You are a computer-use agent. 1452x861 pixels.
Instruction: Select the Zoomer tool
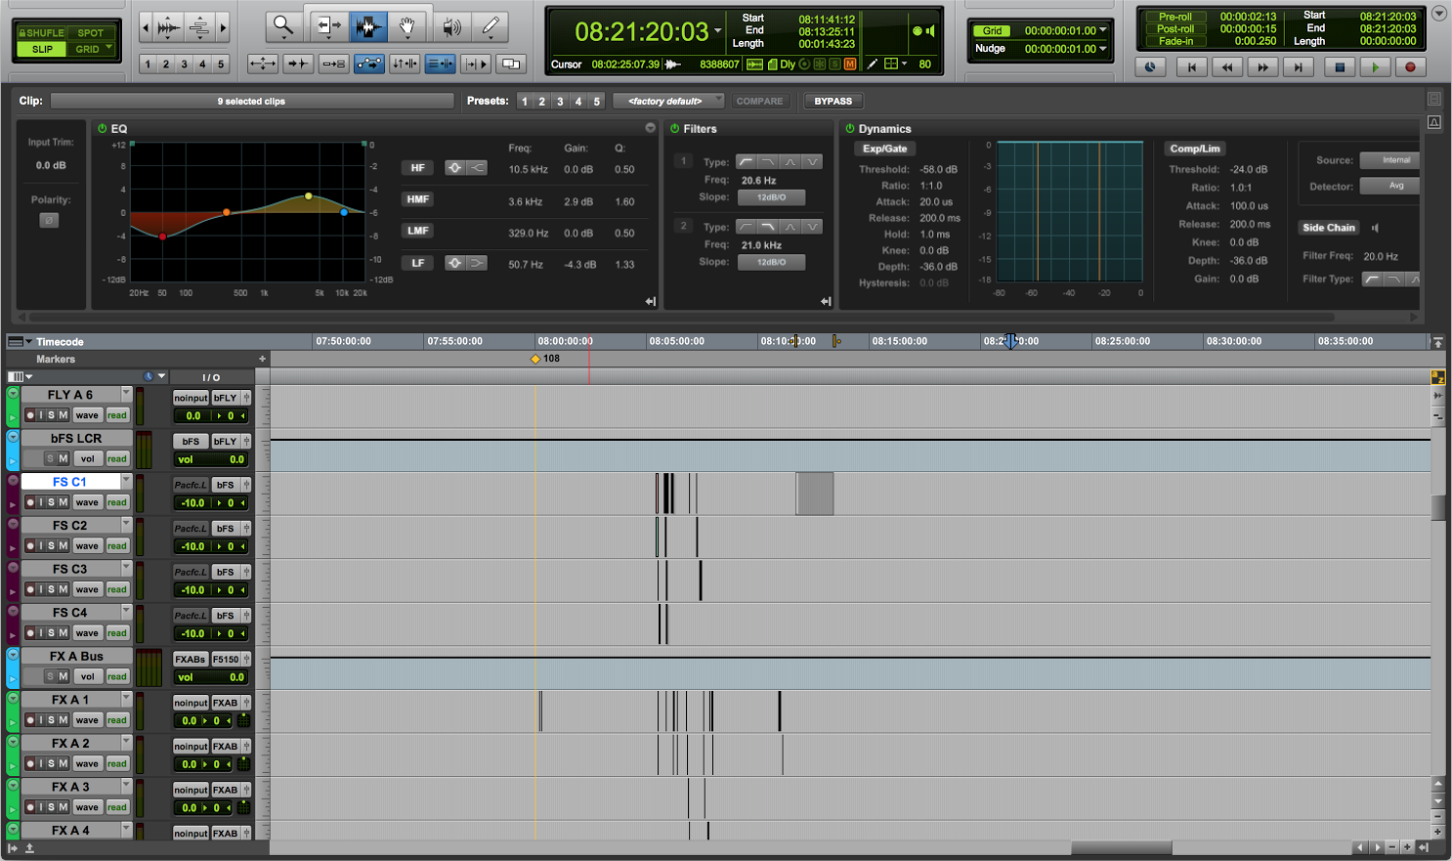[283, 27]
